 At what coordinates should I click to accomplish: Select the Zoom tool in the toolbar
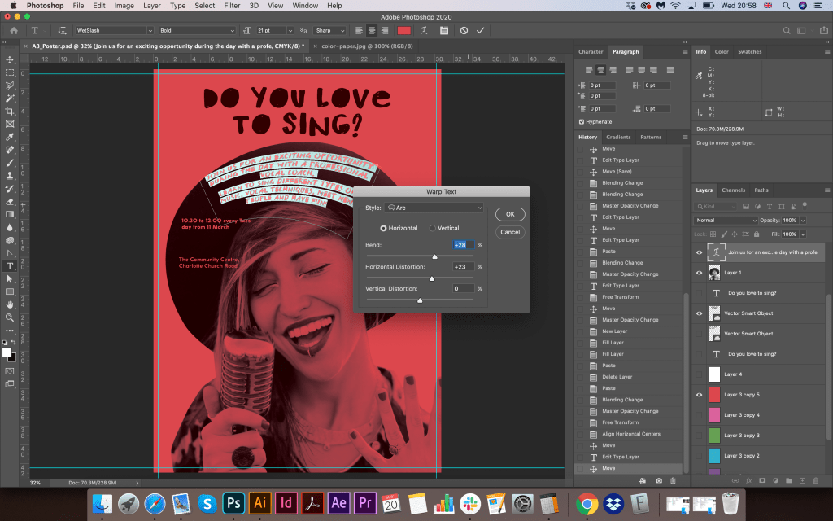point(10,317)
